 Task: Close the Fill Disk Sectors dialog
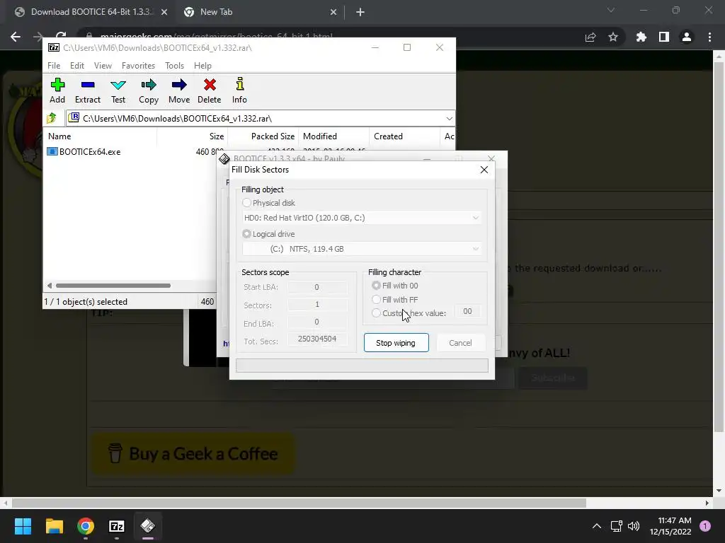(484, 170)
